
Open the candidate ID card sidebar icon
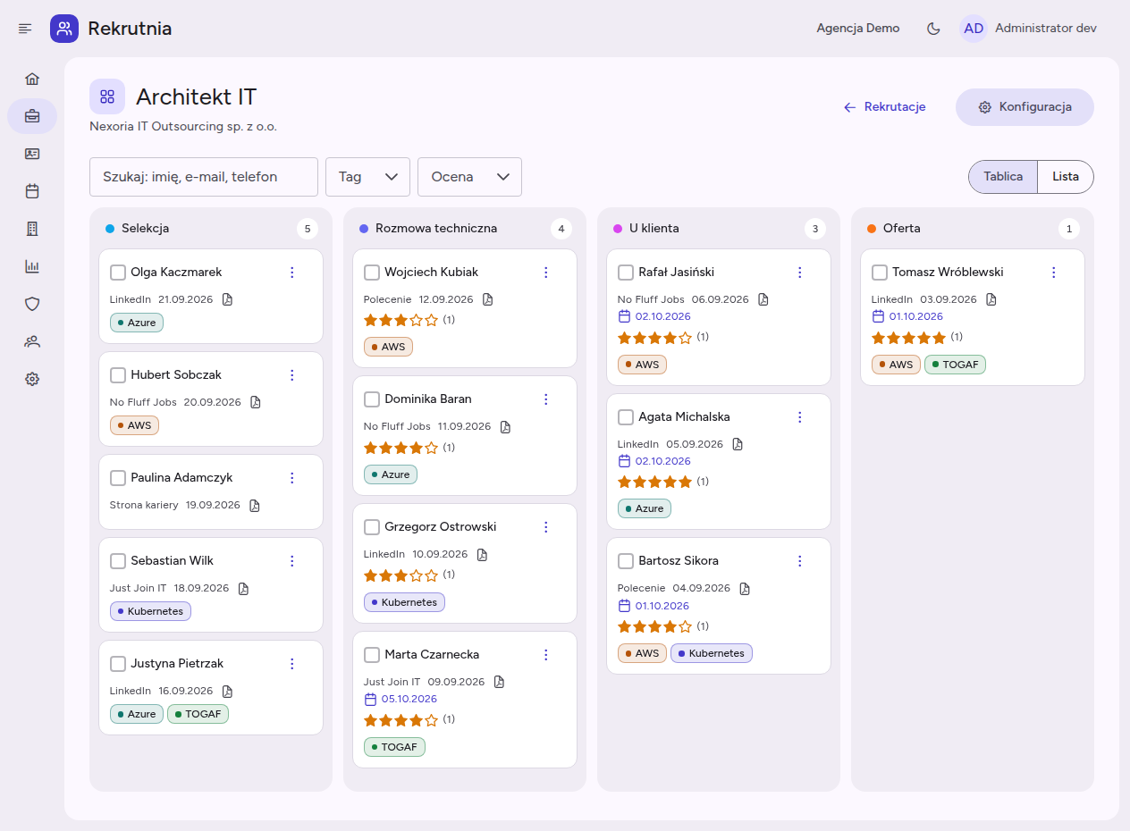(x=32, y=154)
